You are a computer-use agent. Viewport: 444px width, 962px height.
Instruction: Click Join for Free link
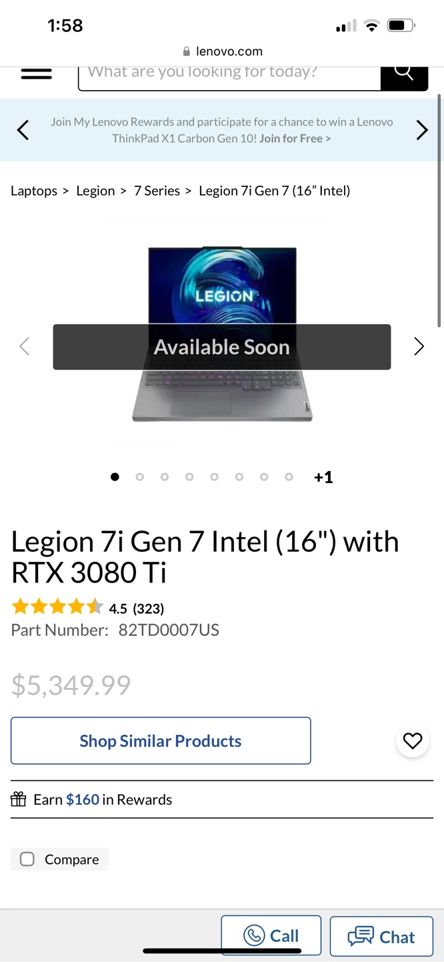tap(295, 138)
